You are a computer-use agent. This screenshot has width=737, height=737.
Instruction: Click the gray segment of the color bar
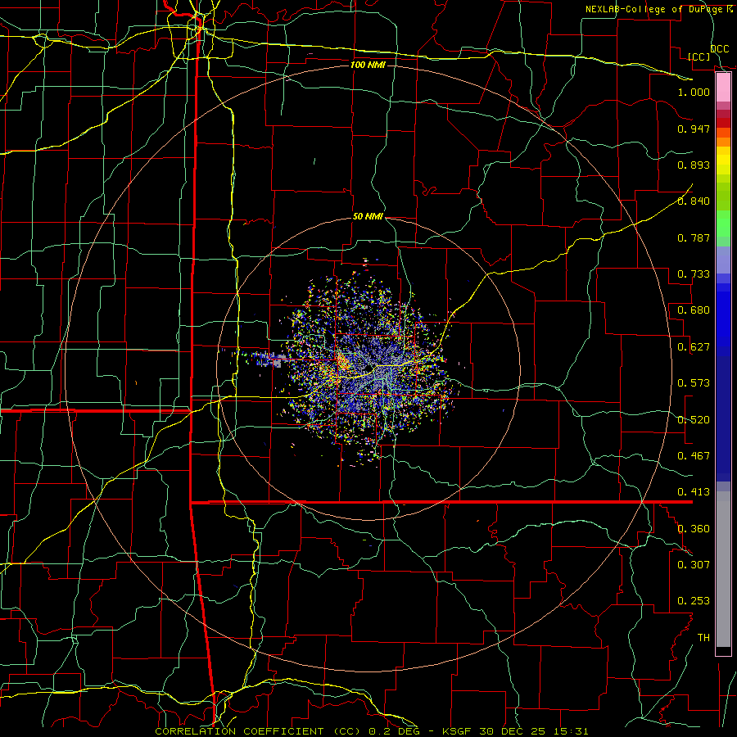tap(723, 569)
